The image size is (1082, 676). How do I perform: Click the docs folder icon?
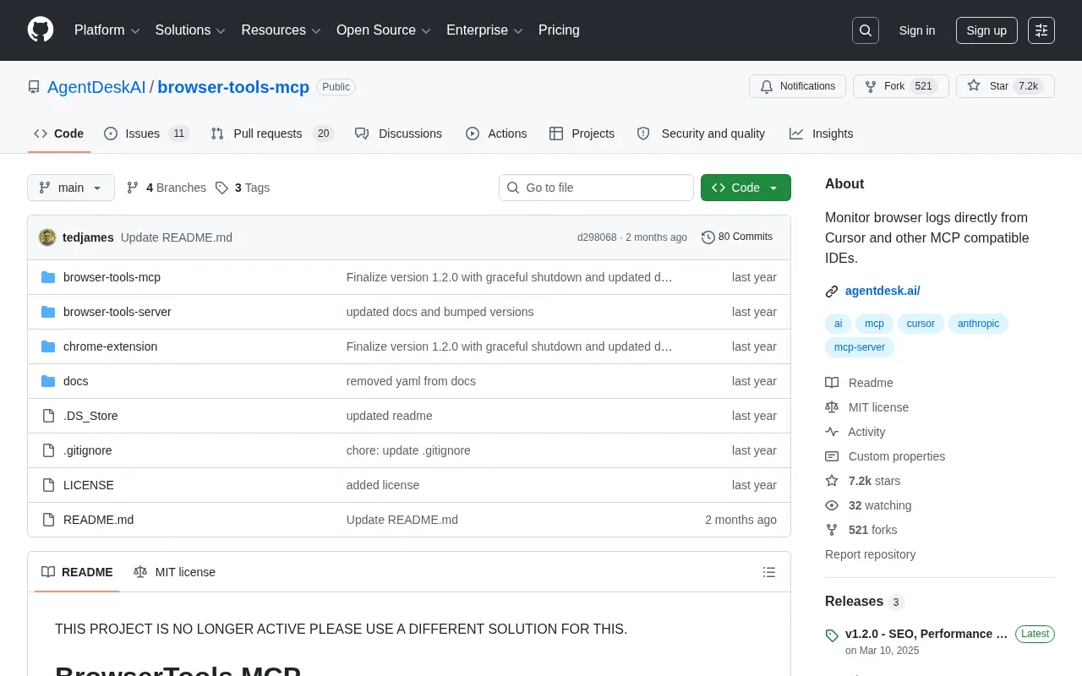(48, 381)
